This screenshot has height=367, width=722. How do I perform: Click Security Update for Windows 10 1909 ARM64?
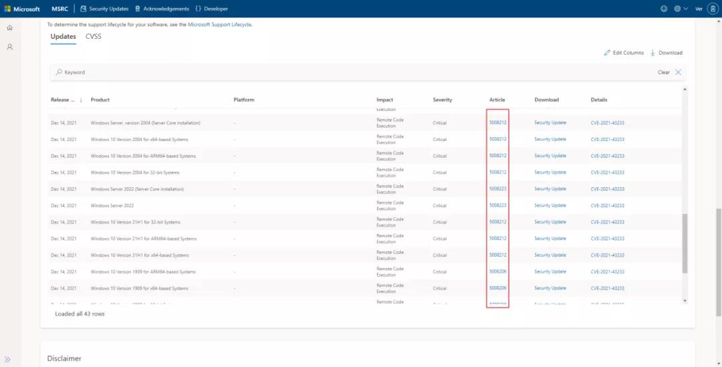(550, 271)
